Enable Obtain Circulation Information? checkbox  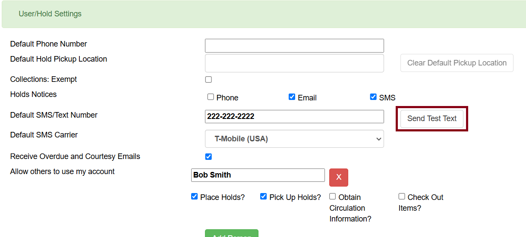pos(333,196)
